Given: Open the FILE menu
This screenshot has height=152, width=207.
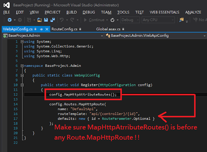Looking at the screenshot, I should (x=6, y=12).
